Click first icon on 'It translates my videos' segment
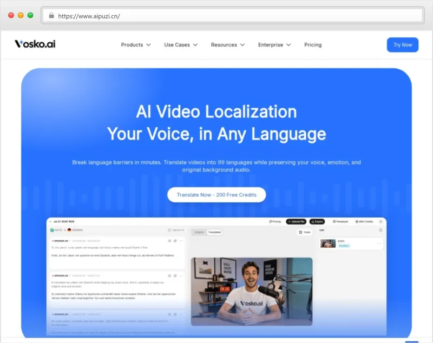This screenshot has height=343, width=433. click(x=169, y=276)
